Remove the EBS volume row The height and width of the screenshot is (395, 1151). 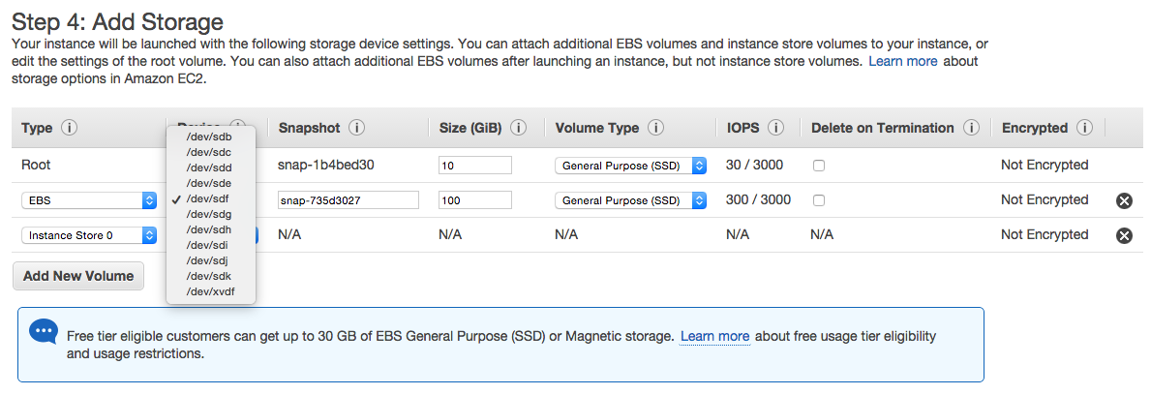(1124, 200)
